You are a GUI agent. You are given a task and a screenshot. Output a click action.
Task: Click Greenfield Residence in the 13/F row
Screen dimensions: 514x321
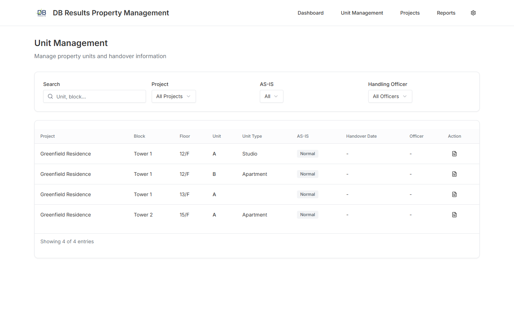[66, 194]
